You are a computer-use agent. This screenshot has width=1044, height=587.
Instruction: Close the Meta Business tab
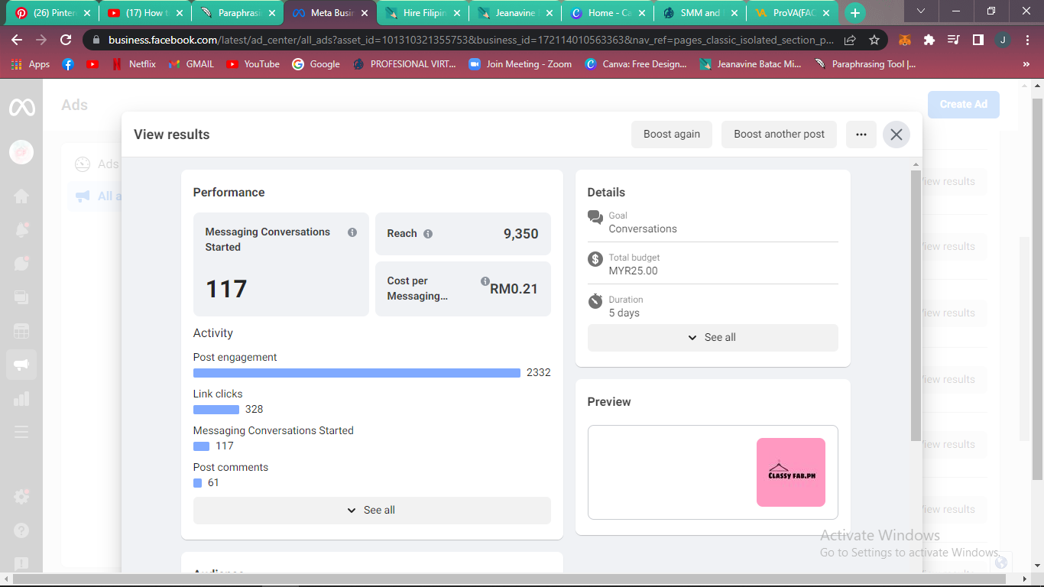coord(364,13)
